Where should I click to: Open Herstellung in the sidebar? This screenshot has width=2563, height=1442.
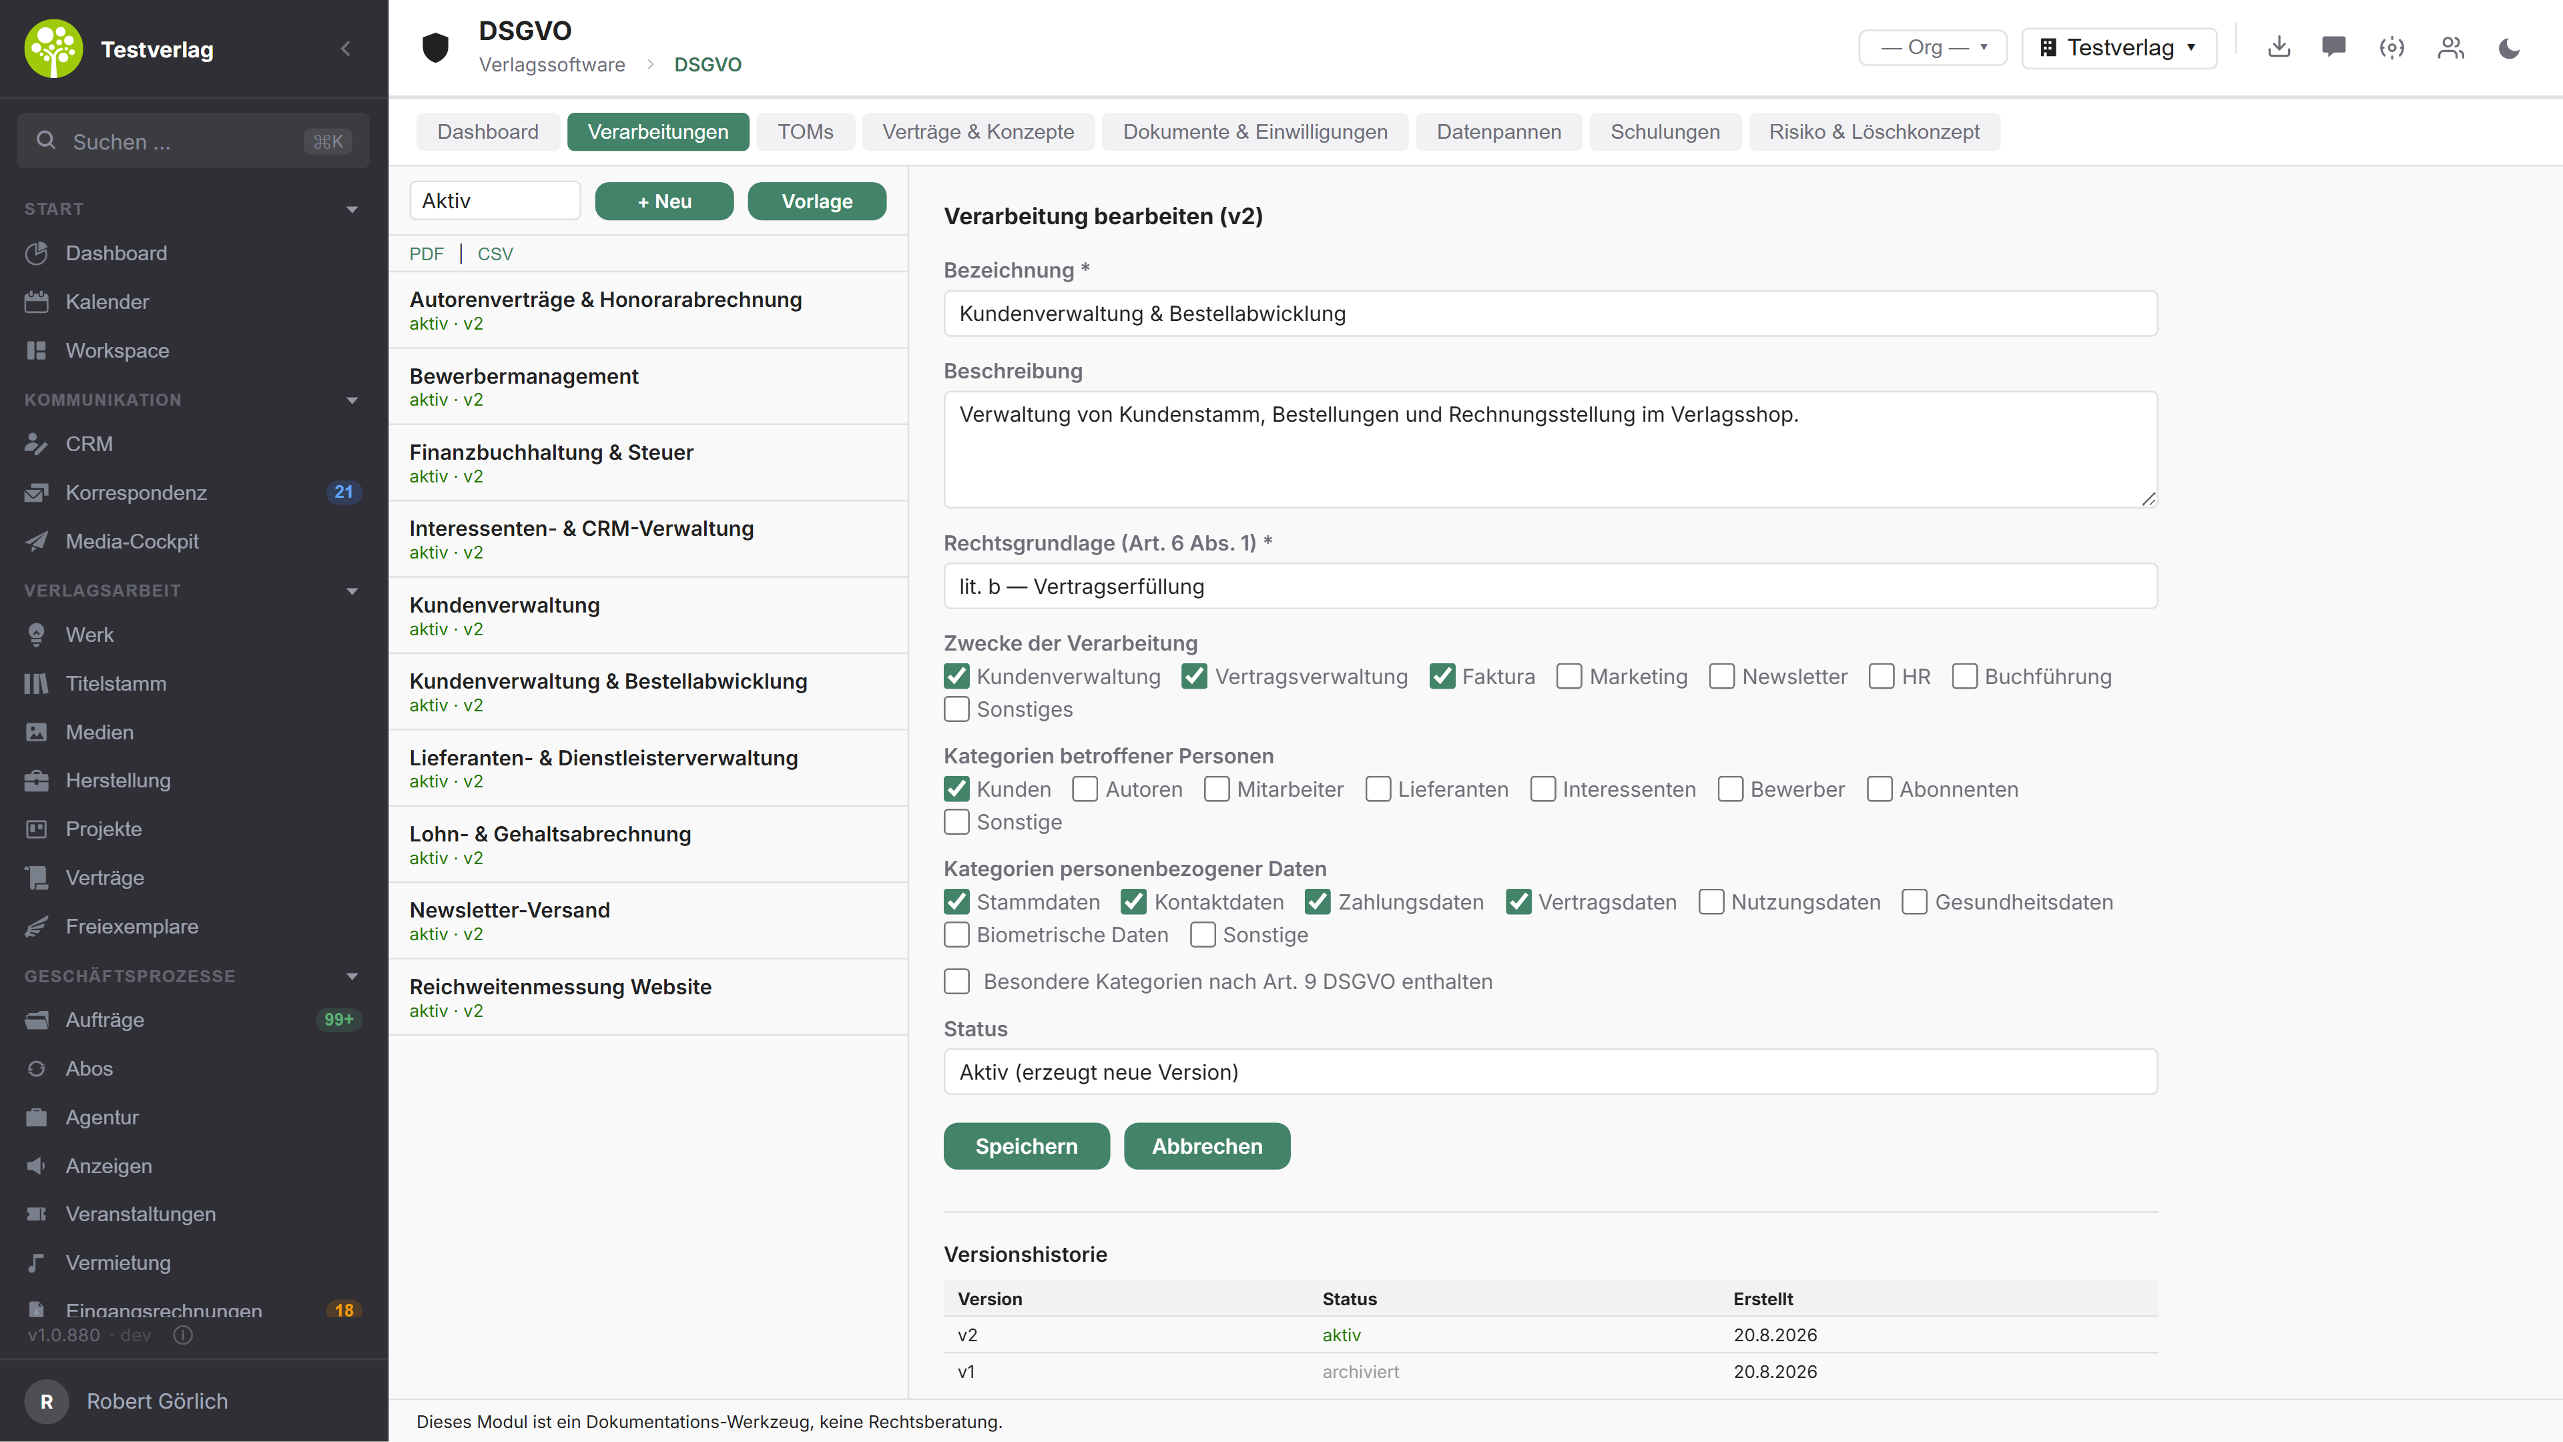tap(193, 781)
